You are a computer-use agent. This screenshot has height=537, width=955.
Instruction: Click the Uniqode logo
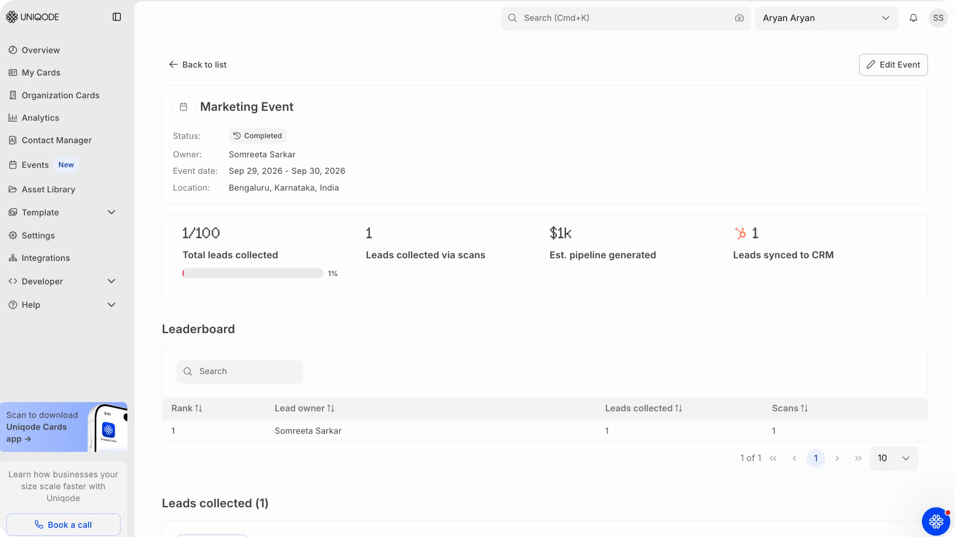click(x=32, y=17)
